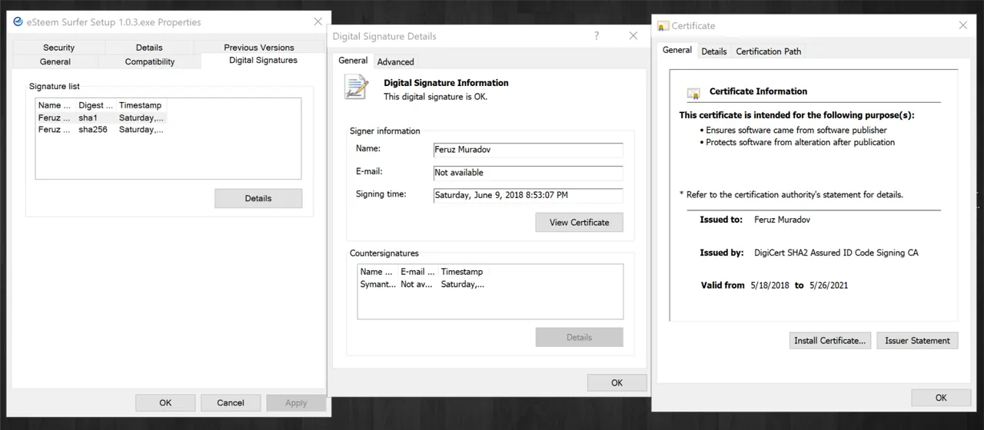
Task: Click the digital signature document icon
Action: pos(356,87)
